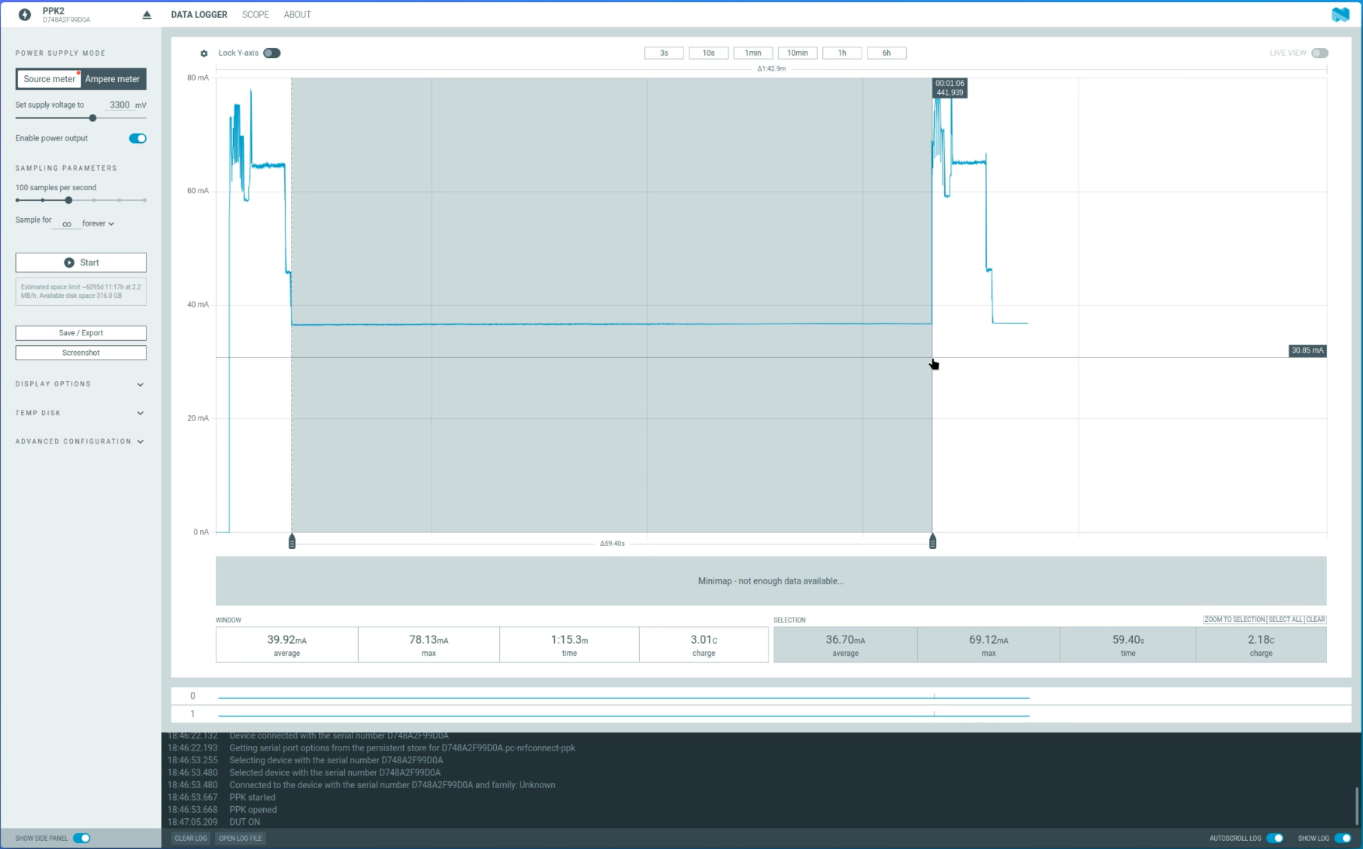
Task: Click the left selection handle marker
Action: pyautogui.click(x=292, y=541)
